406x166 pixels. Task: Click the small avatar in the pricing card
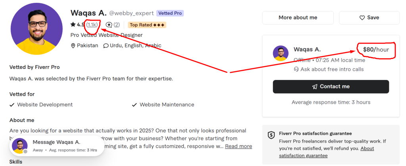coord(281,53)
